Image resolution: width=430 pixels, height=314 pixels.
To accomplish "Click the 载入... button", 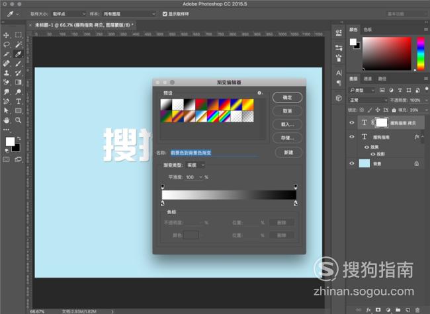I will pyautogui.click(x=287, y=124).
